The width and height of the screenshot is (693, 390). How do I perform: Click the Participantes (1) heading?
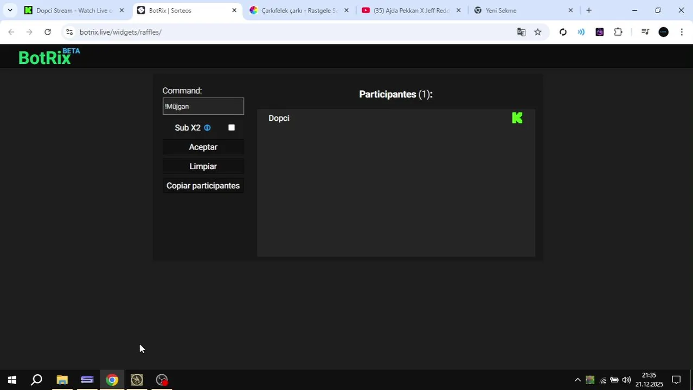tap(396, 94)
